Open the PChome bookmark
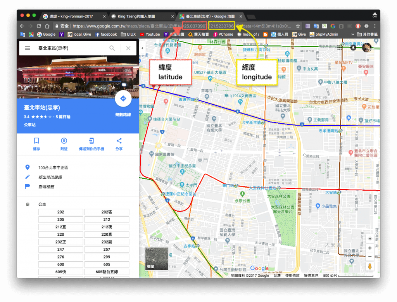This screenshot has width=397, height=302. tap(223, 35)
